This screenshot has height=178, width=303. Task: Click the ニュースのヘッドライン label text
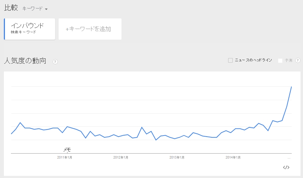point(253,60)
